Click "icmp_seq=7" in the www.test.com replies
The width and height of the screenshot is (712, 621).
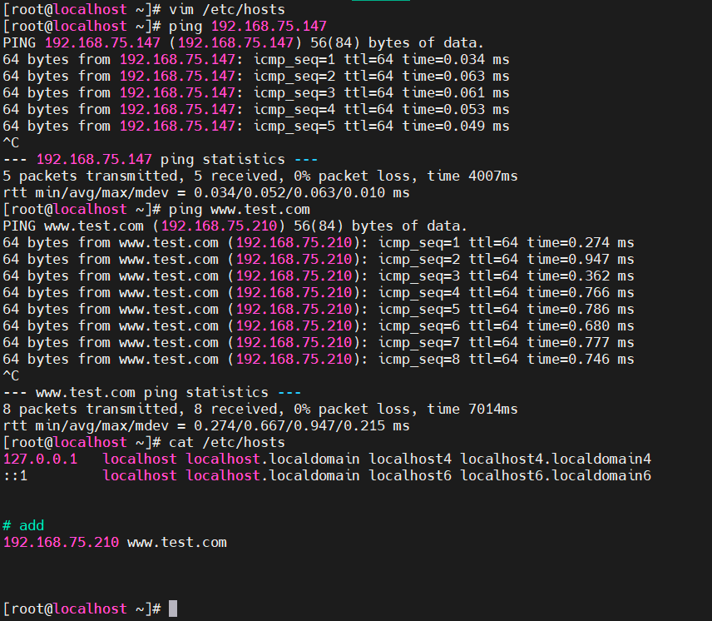(x=419, y=342)
